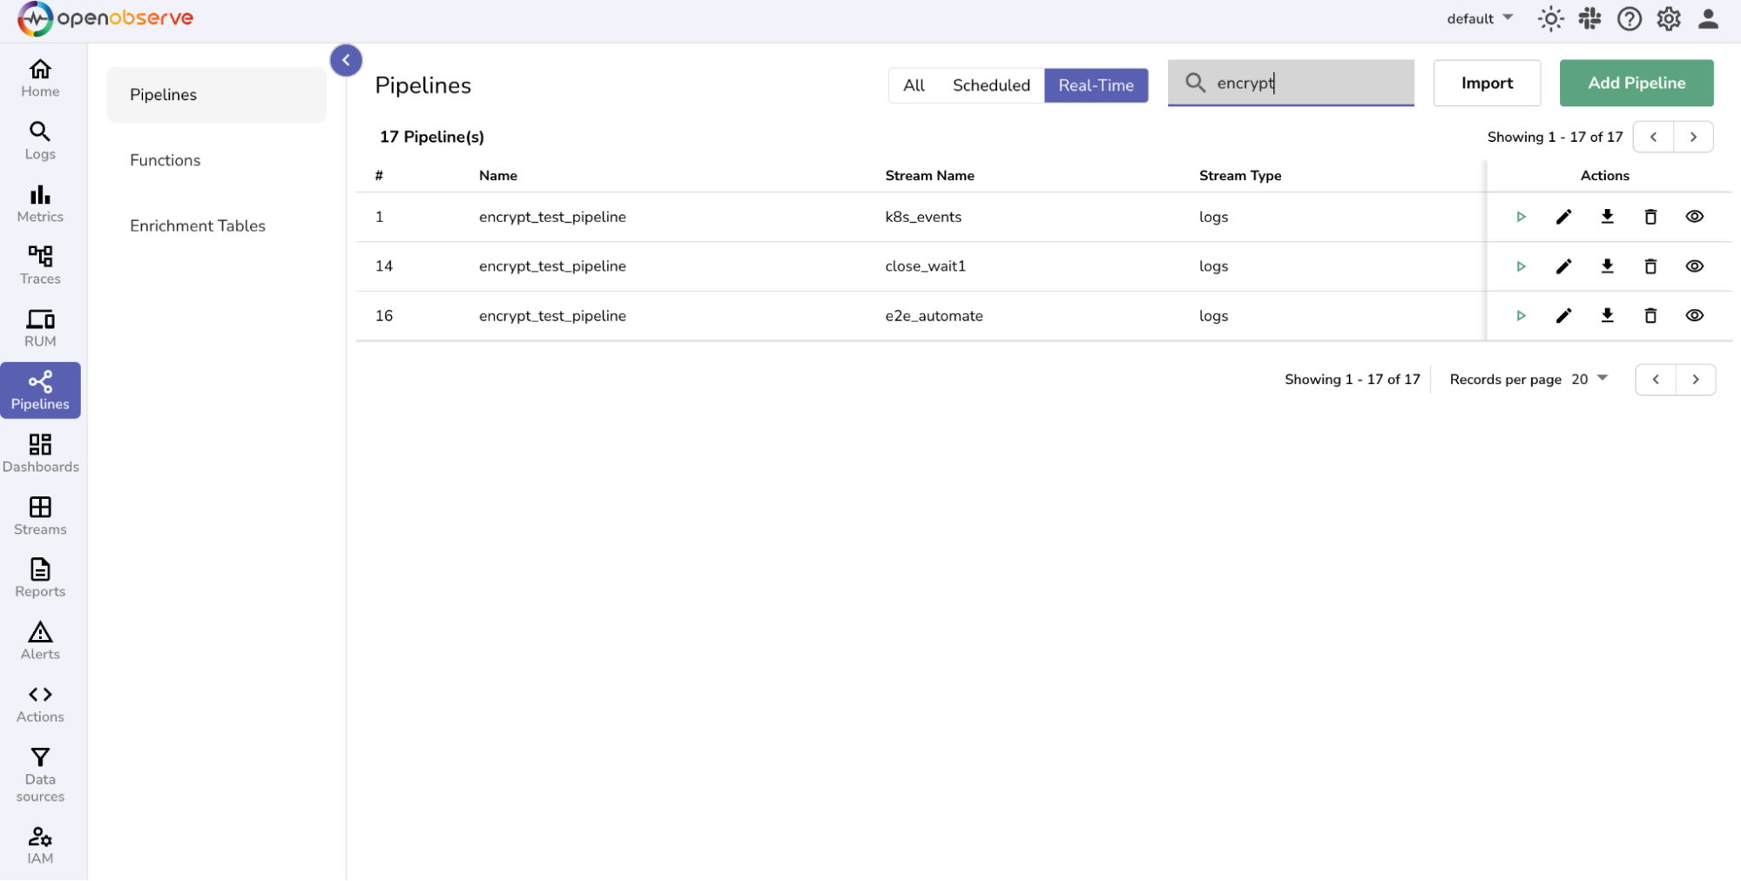Open Dashboards from the left navigation
This screenshot has width=1741, height=881.
coord(40,454)
